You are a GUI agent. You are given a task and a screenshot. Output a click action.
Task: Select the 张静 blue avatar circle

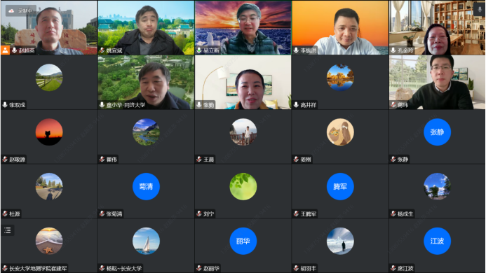(437, 132)
